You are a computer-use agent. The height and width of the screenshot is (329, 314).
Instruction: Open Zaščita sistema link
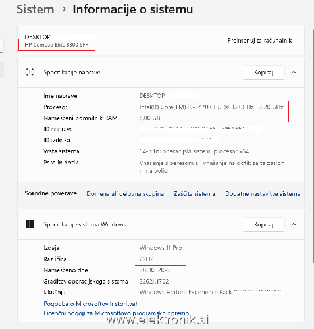click(x=194, y=194)
